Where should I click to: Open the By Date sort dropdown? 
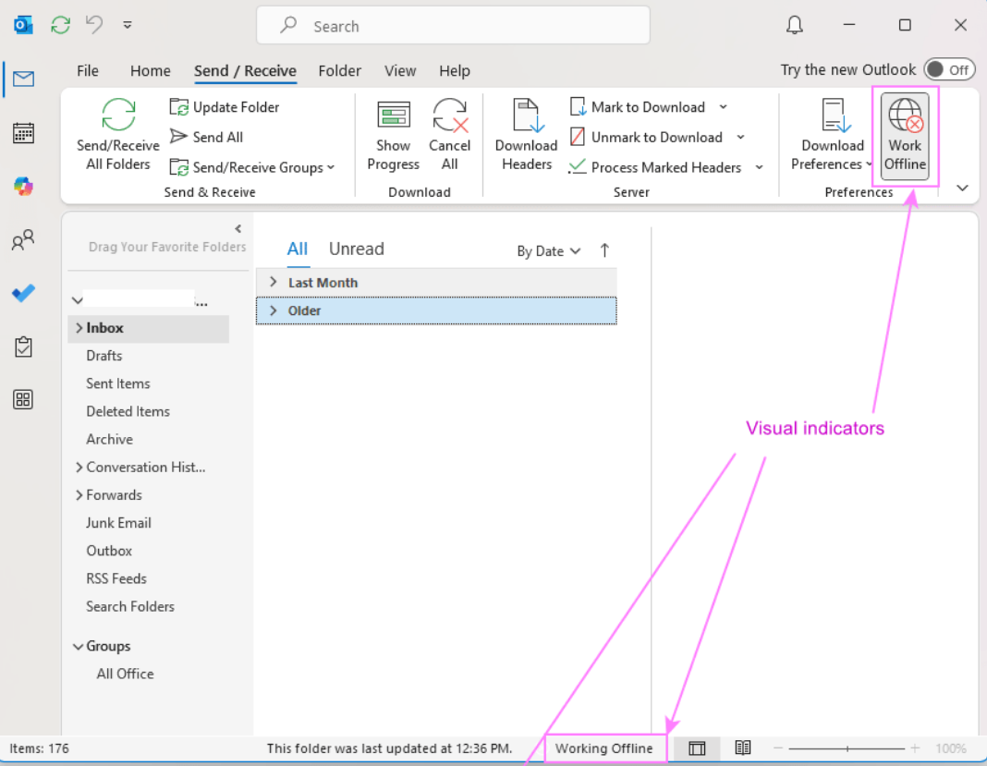click(548, 251)
